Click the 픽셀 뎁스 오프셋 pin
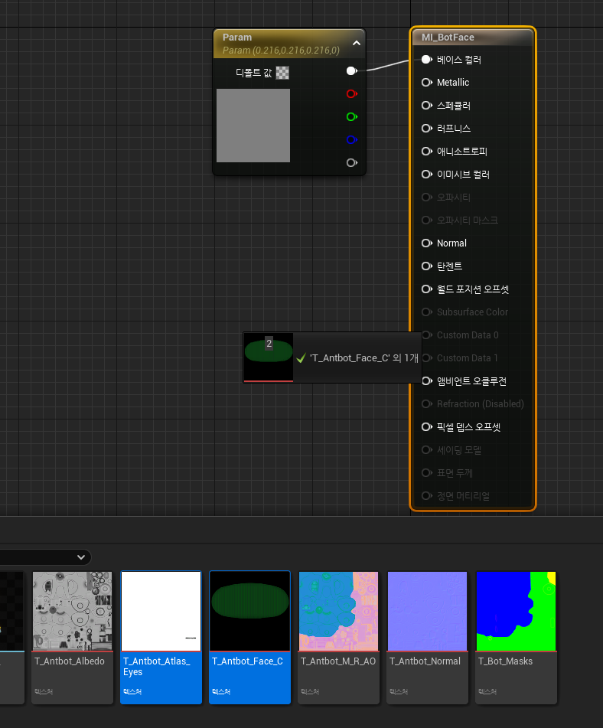The height and width of the screenshot is (728, 603). tap(426, 426)
